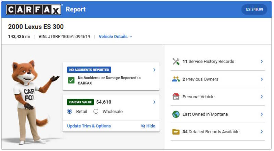This screenshot has width=274, height=151.
Task: Click the 2000 Lexus ES 300 title
Action: click(36, 27)
